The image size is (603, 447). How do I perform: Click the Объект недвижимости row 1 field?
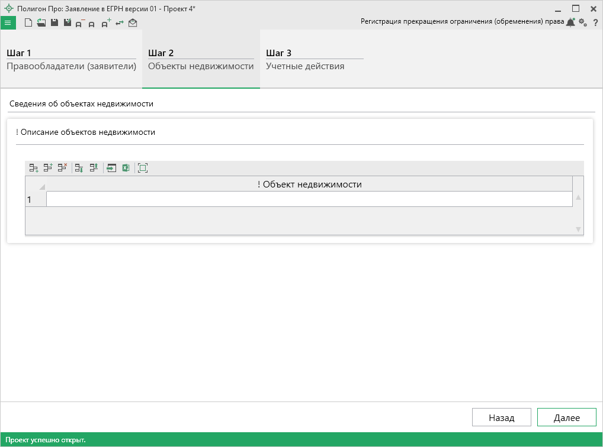pyautogui.click(x=309, y=199)
